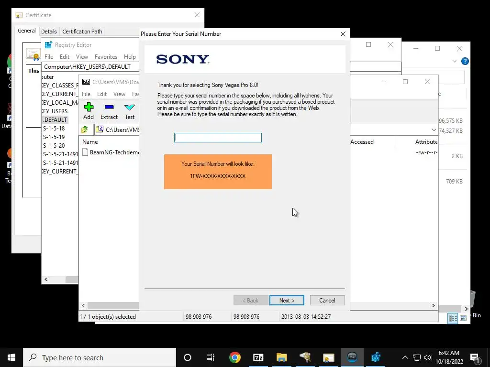This screenshot has width=490, height=367.
Task: Click the taskbar clock showing 6:42 AM
Action: [x=449, y=357]
